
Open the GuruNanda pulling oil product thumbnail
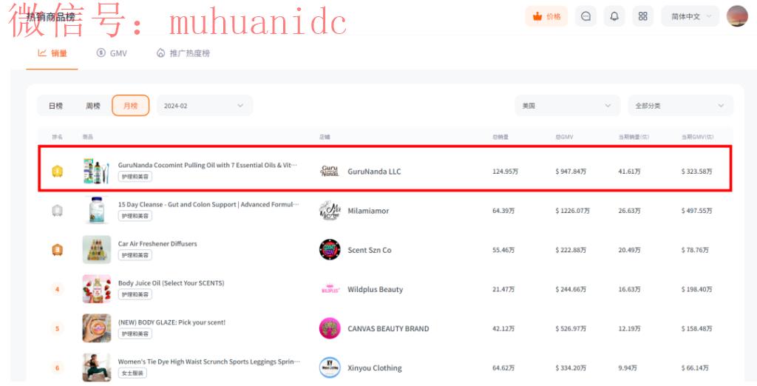tap(97, 171)
